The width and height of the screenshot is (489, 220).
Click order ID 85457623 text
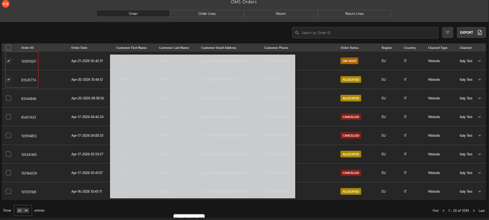point(29,117)
